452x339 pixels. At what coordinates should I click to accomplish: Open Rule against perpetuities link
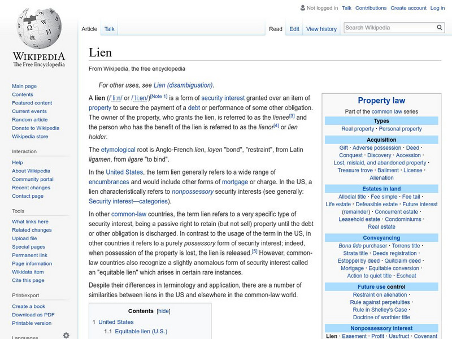(380, 302)
